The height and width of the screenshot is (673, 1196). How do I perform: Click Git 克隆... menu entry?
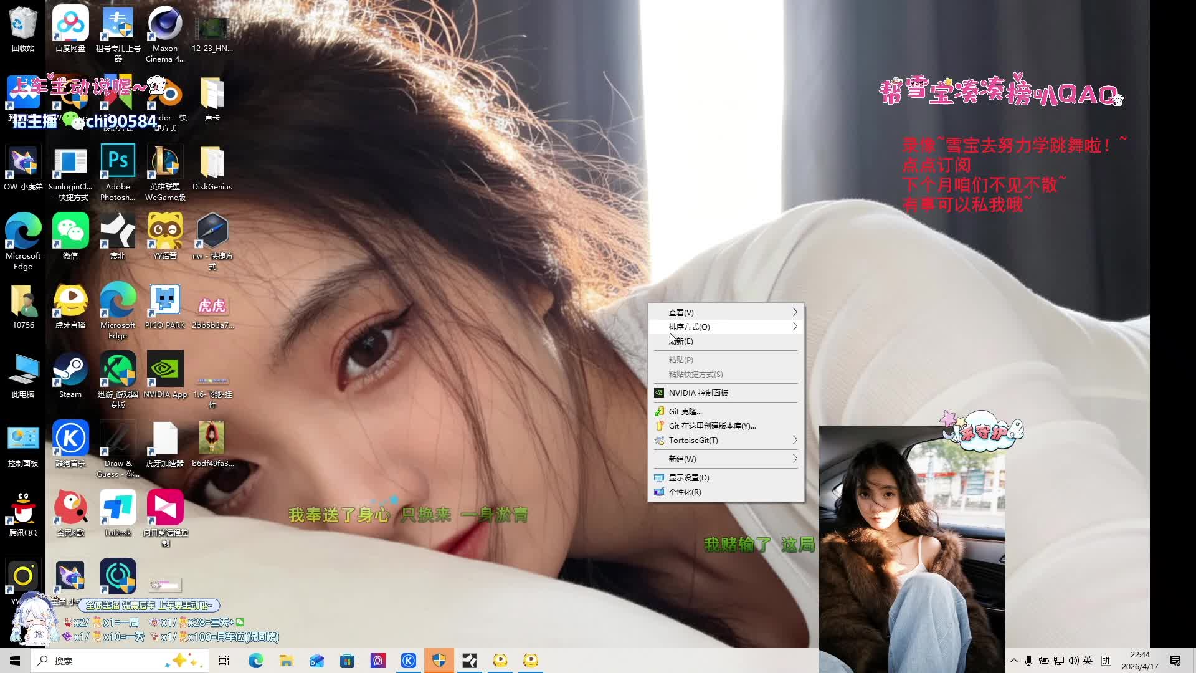click(x=685, y=411)
